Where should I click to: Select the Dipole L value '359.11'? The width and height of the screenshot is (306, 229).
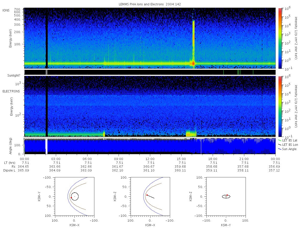[211, 170]
